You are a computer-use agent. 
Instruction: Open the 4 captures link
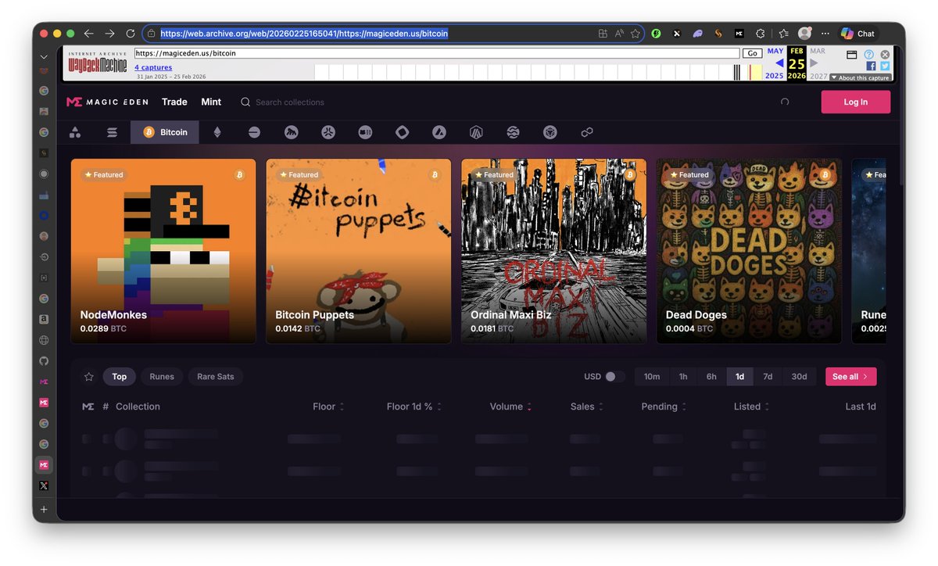click(153, 68)
